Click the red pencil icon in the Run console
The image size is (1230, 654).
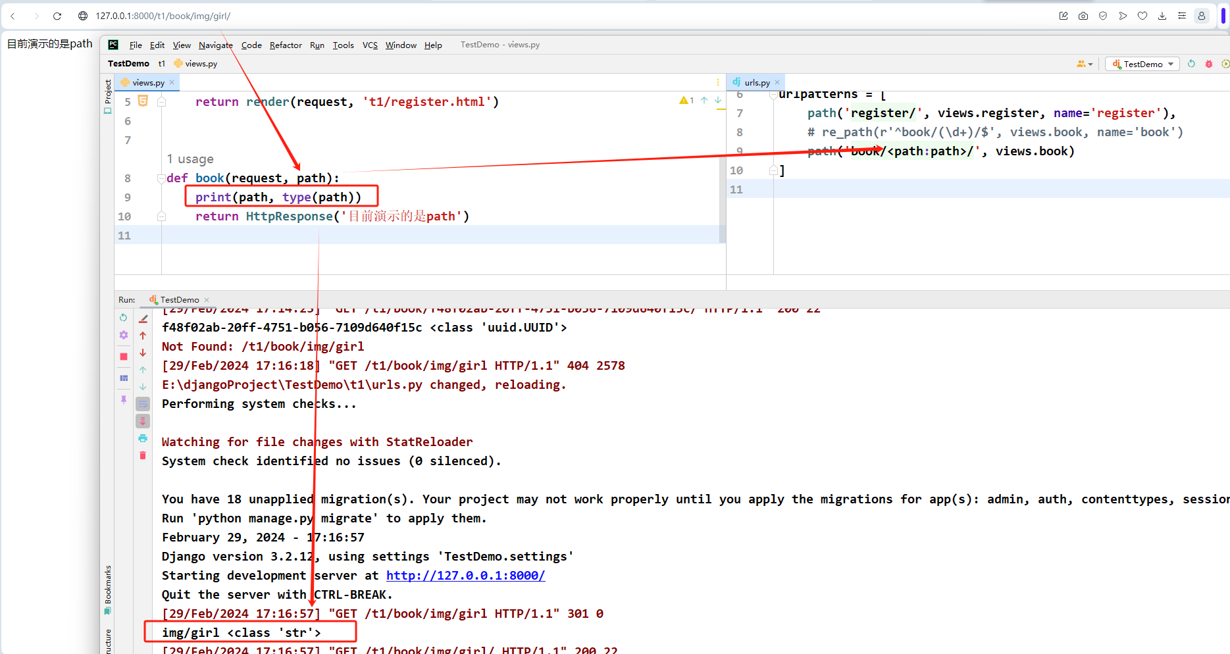point(143,318)
